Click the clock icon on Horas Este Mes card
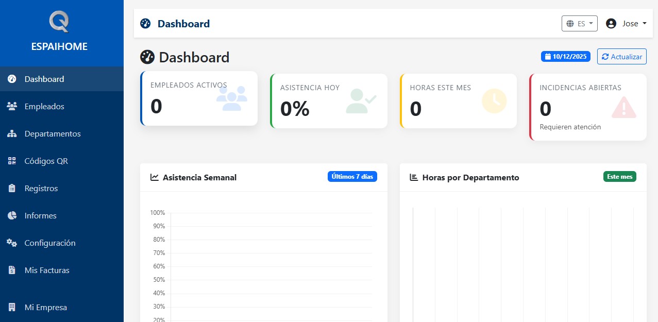 494,101
